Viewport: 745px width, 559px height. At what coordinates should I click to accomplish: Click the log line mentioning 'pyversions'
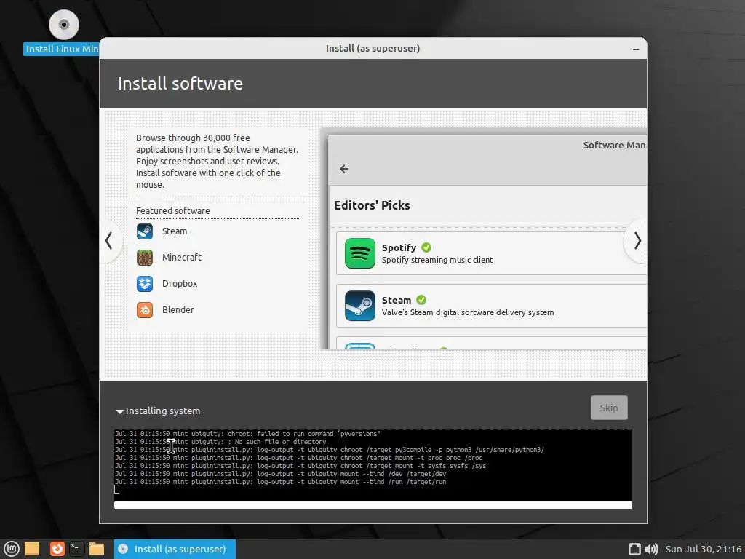click(x=247, y=434)
